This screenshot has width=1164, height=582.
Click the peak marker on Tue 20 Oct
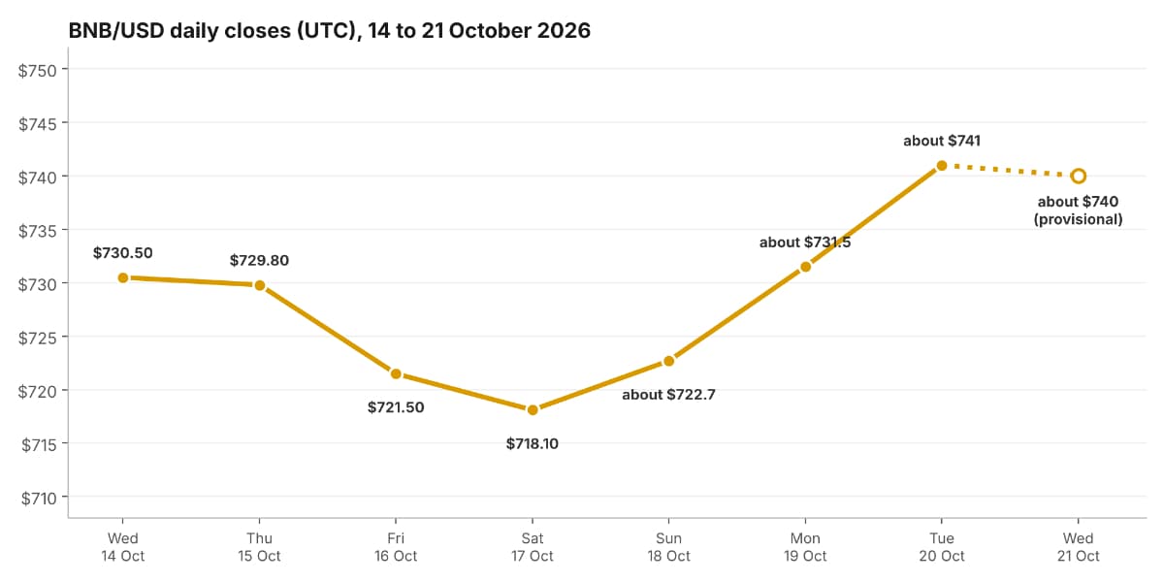[x=942, y=165]
